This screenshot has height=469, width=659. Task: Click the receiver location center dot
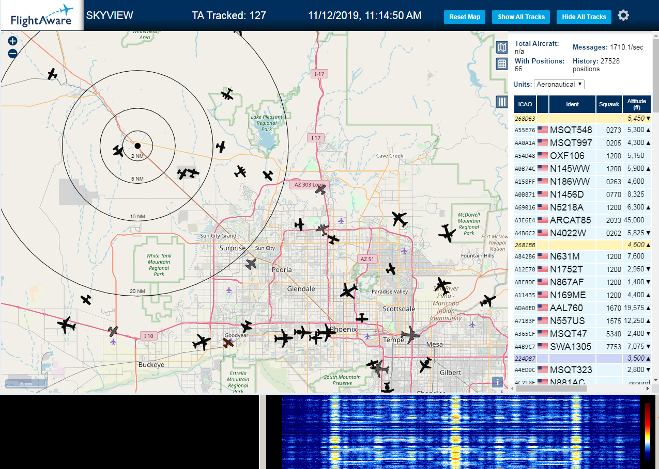tap(137, 145)
